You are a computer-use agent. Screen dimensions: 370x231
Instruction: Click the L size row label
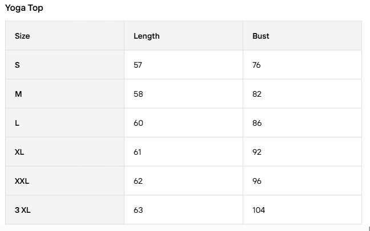[17, 123]
